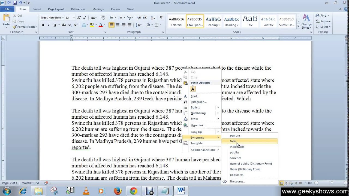Image resolution: width=349 pixels, height=196 pixels.
Task: Expand the Styles gallery More button
Action: [298, 27]
